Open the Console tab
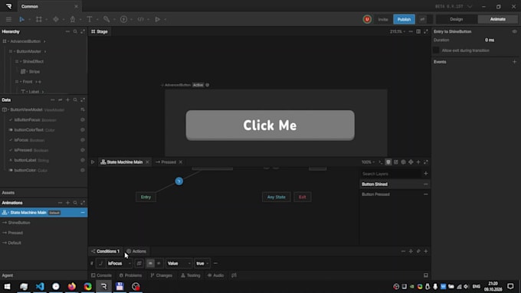Viewport: 521px width, 293px height. [x=101, y=275]
